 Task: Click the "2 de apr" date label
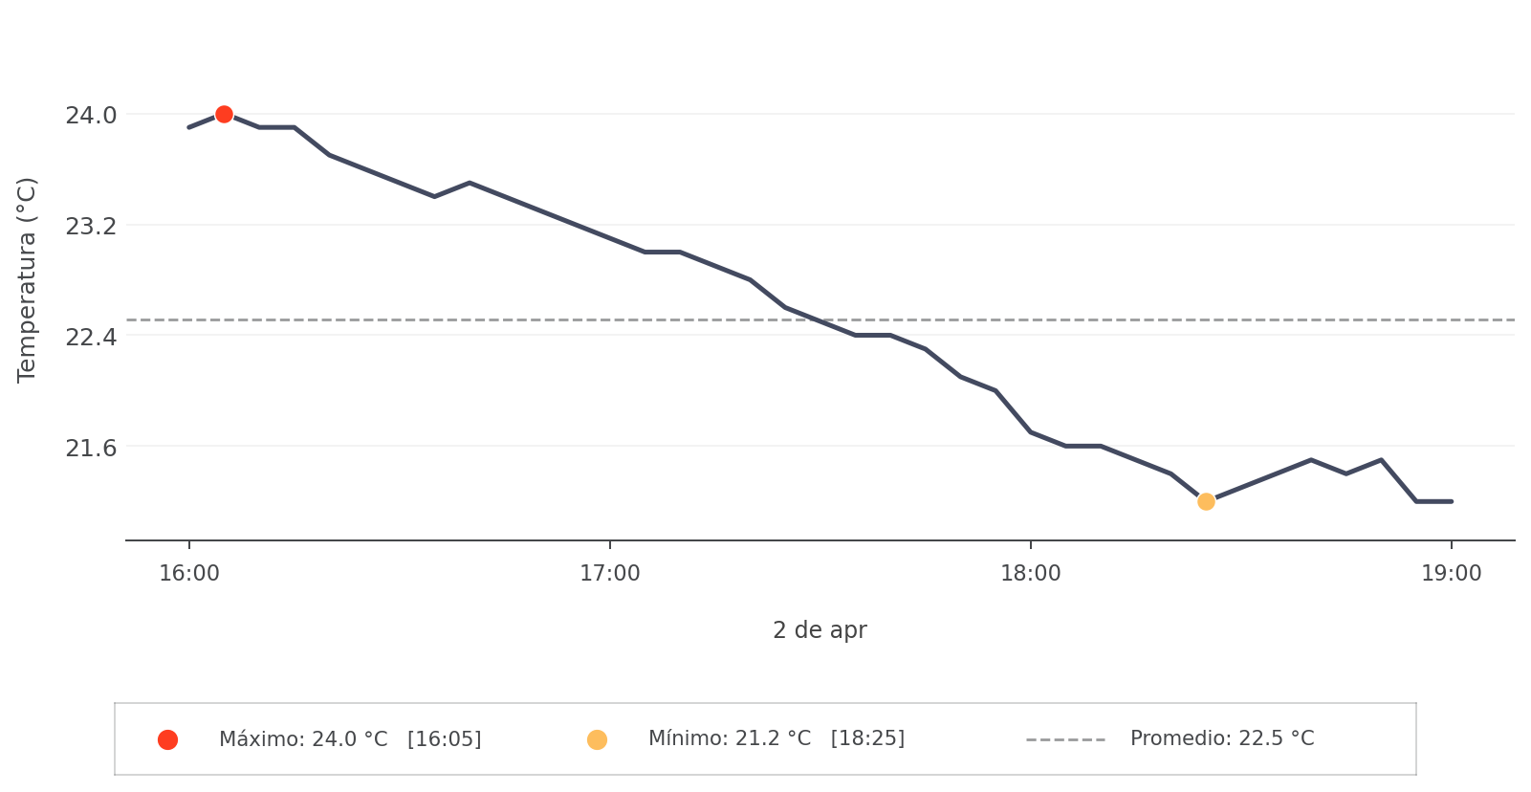click(820, 630)
